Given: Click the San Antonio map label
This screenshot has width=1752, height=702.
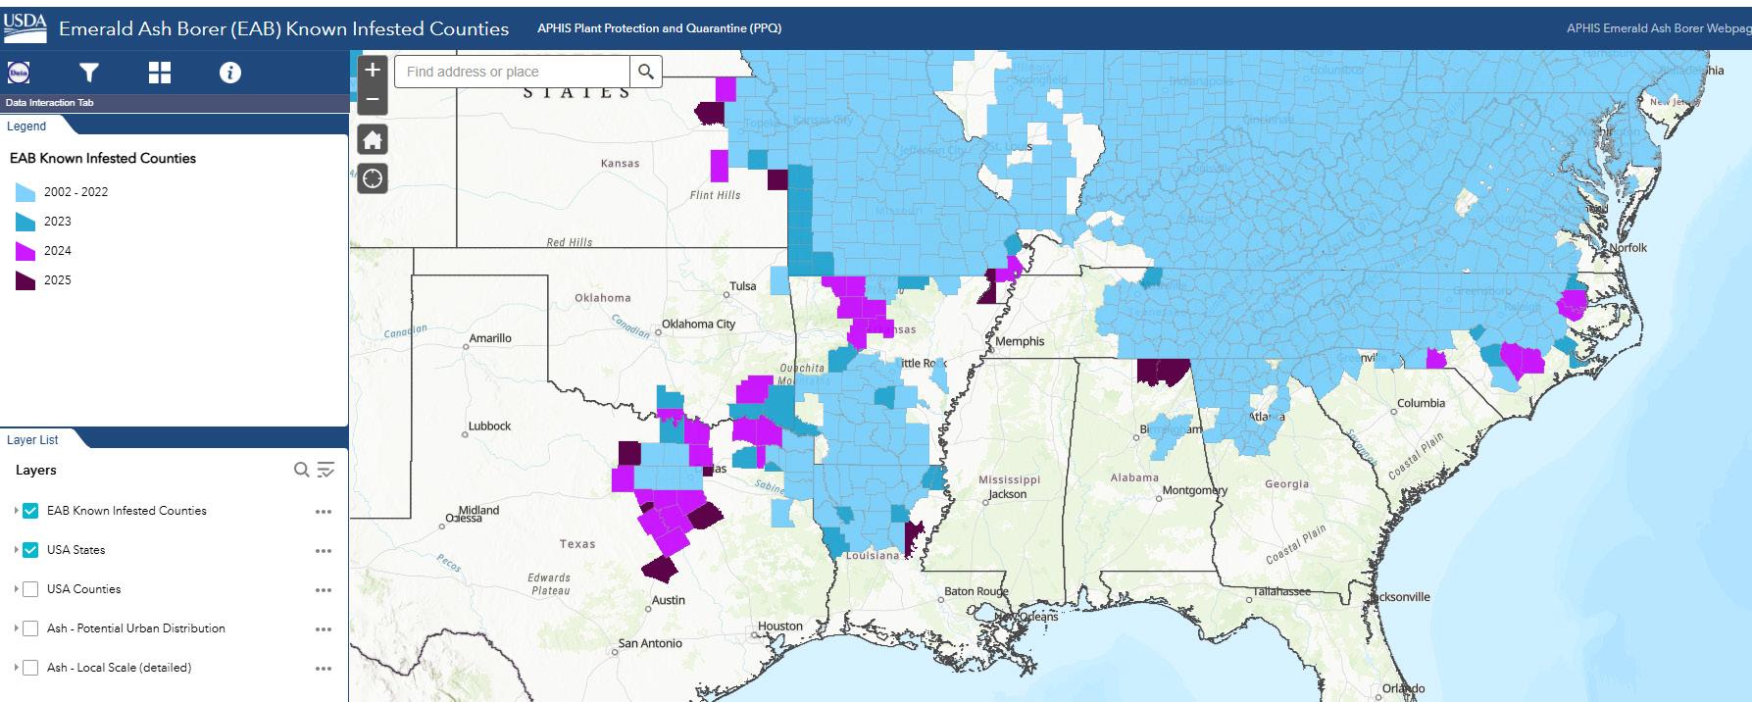Looking at the screenshot, I should pos(650,643).
